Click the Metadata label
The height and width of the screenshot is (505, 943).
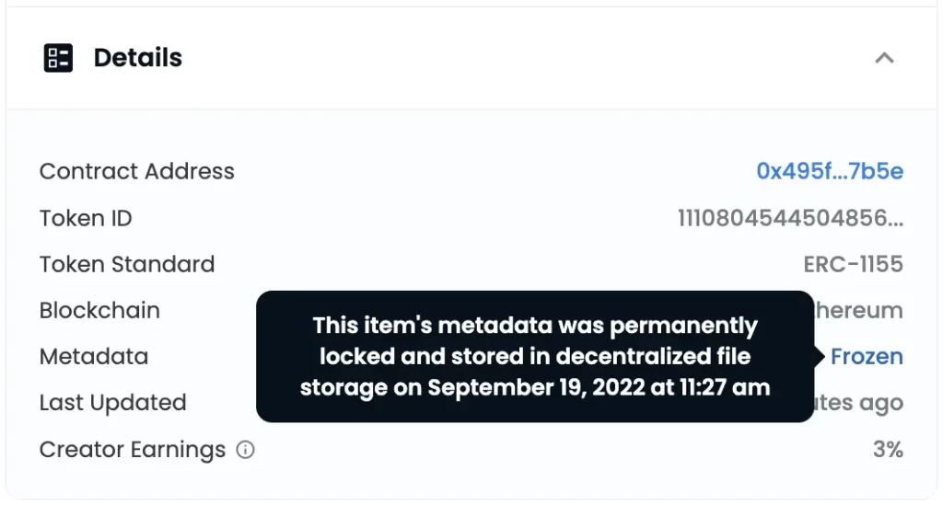[94, 357]
